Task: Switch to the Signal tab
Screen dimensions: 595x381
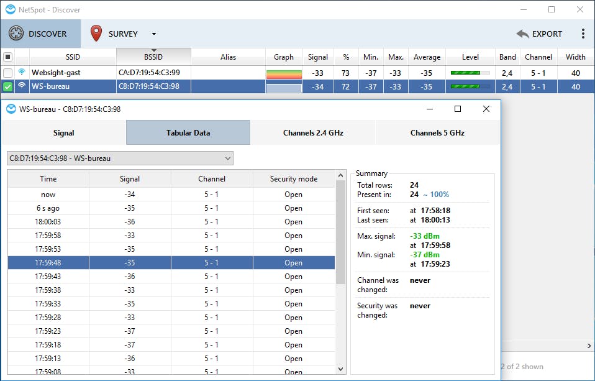Action: pyautogui.click(x=63, y=132)
